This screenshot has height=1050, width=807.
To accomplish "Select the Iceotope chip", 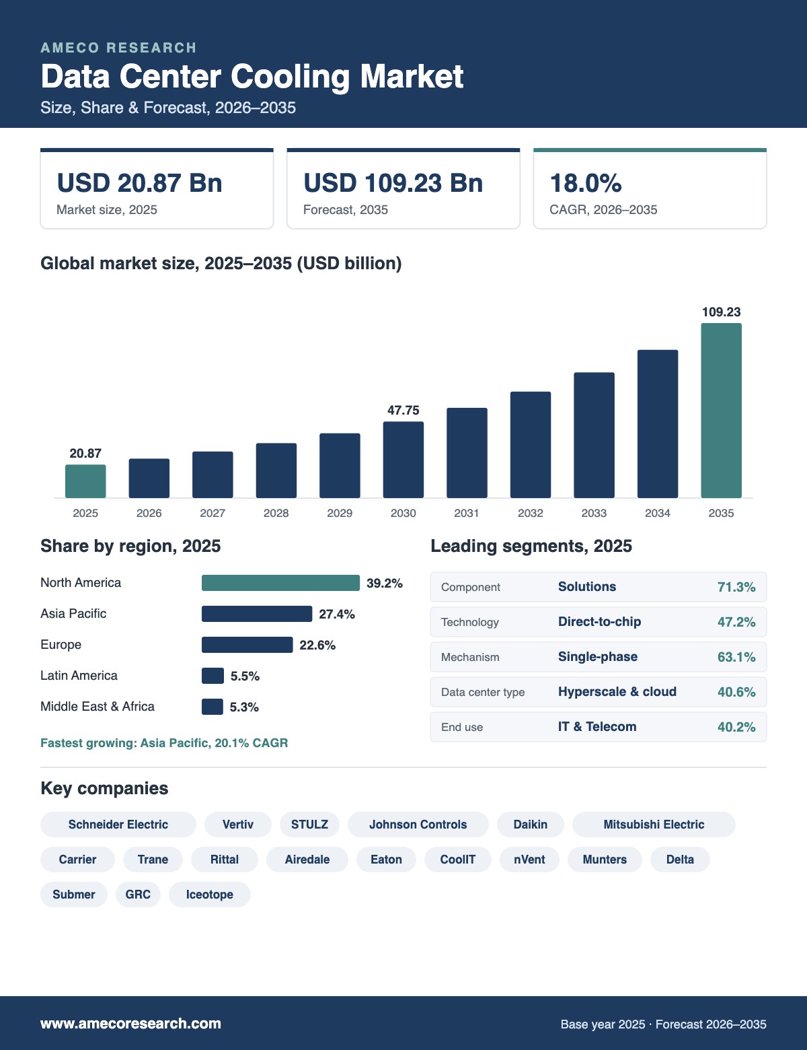I will pyautogui.click(x=210, y=895).
